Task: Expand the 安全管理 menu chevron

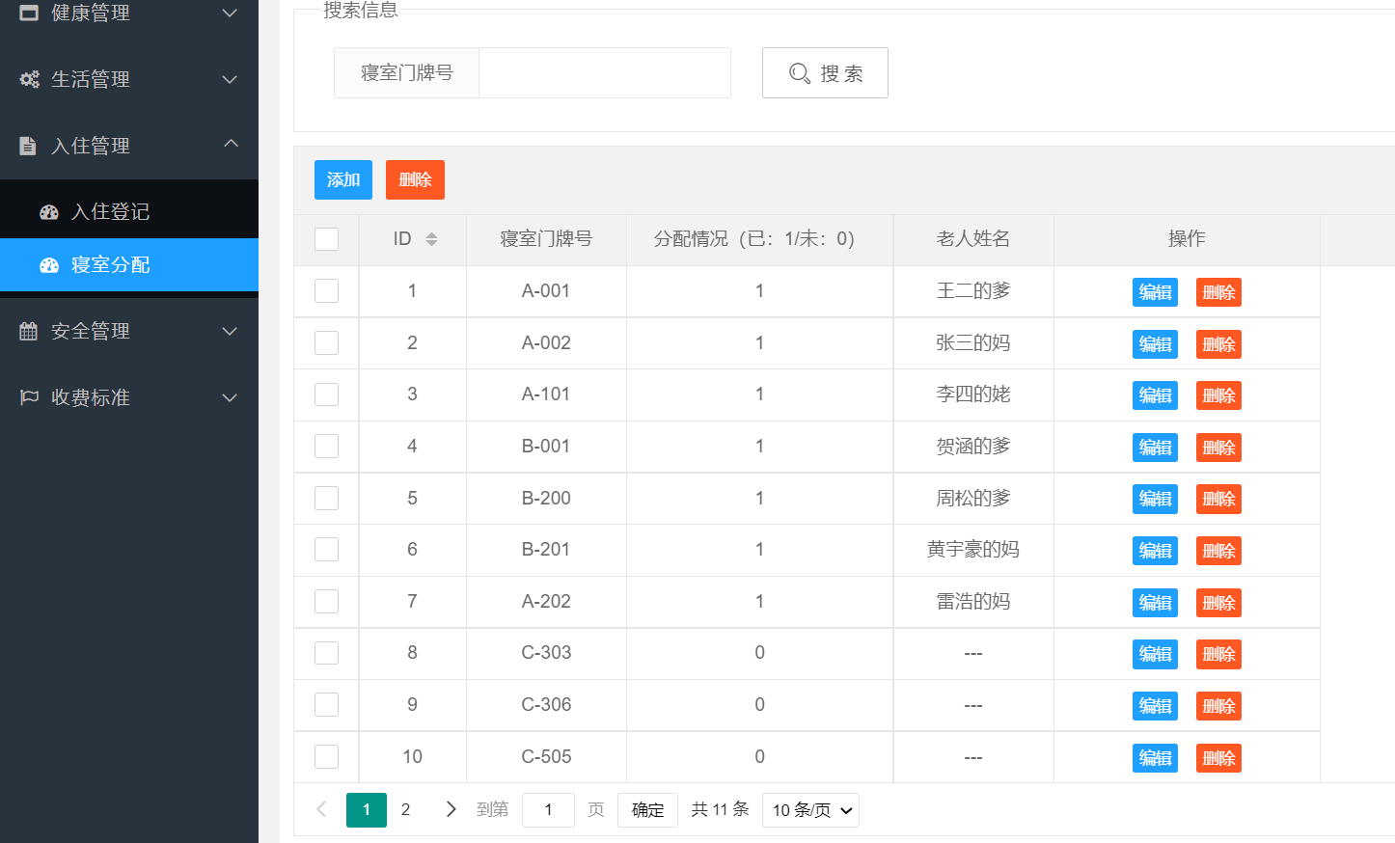Action: (x=230, y=331)
